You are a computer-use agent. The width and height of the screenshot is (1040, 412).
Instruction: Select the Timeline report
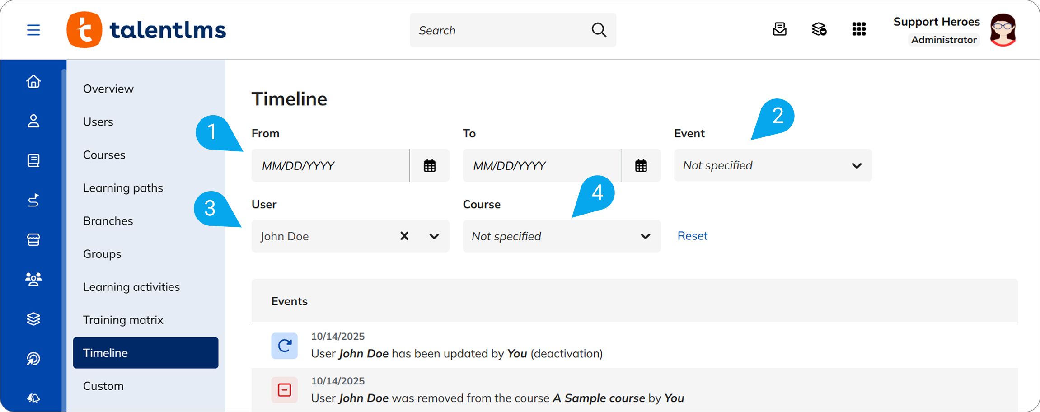pyautogui.click(x=145, y=353)
